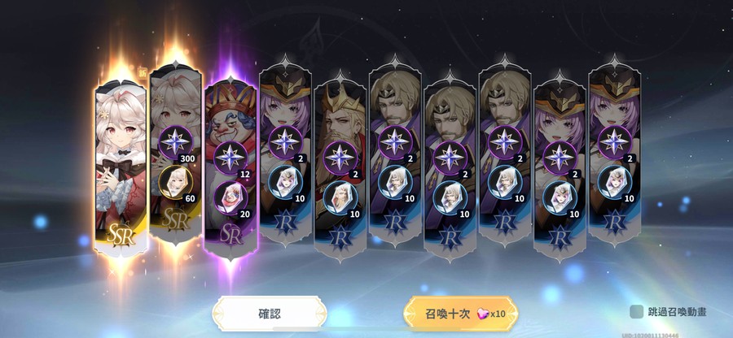The height and width of the screenshot is (338, 733).
Task: Click the SR rank emblem on clown card
Action: point(231,236)
